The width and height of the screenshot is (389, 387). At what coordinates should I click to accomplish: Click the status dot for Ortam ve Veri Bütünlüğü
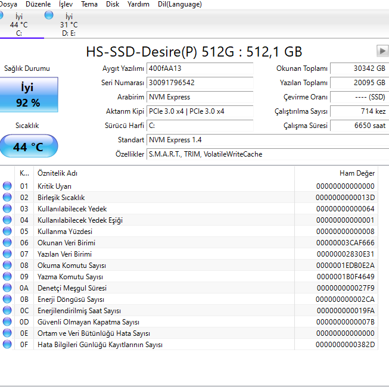(x=7, y=333)
